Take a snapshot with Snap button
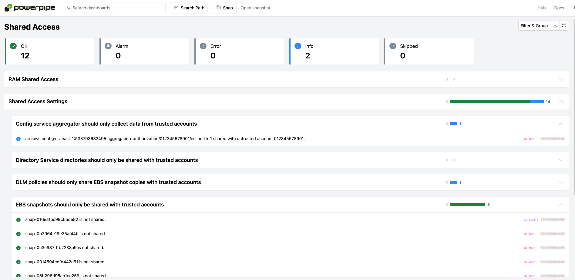Viewport: 575px width, 280px height. [x=224, y=8]
